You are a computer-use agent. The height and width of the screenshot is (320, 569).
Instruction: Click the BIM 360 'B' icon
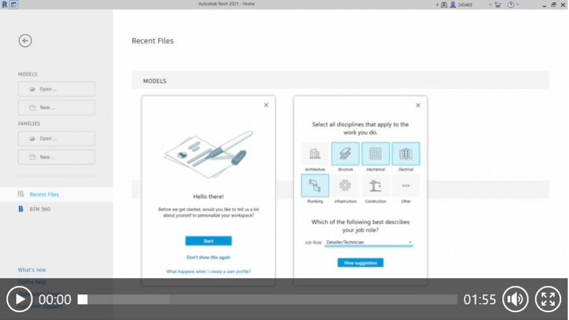[x=21, y=209]
